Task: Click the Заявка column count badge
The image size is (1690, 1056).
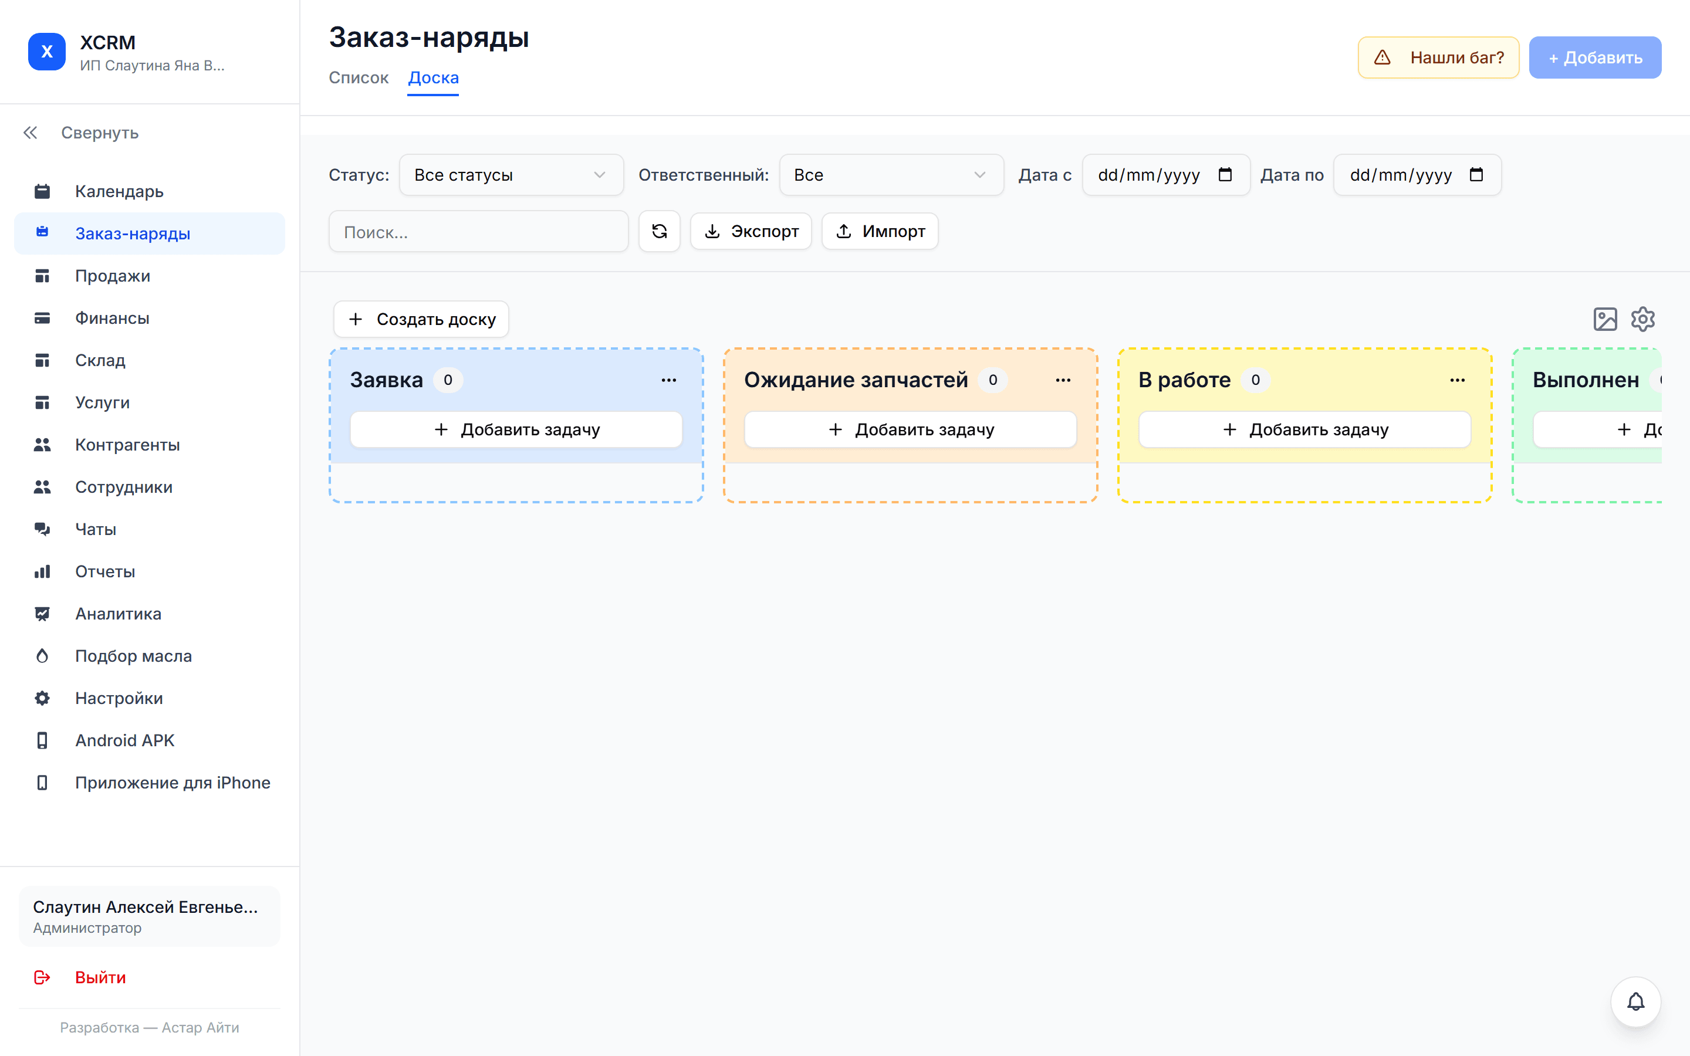Action: point(448,380)
